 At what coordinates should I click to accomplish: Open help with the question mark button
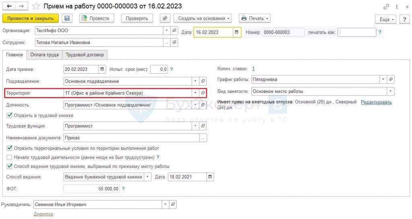[x=404, y=19]
